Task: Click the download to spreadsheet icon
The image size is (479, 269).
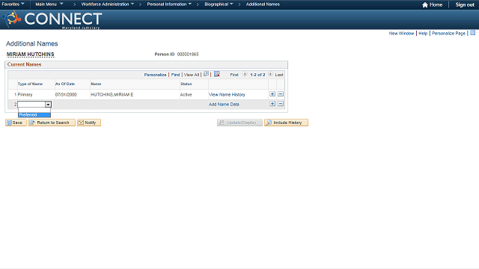Action: (217, 74)
